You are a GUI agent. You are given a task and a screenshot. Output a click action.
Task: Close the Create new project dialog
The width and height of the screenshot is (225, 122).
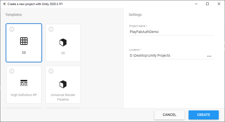[219, 4]
